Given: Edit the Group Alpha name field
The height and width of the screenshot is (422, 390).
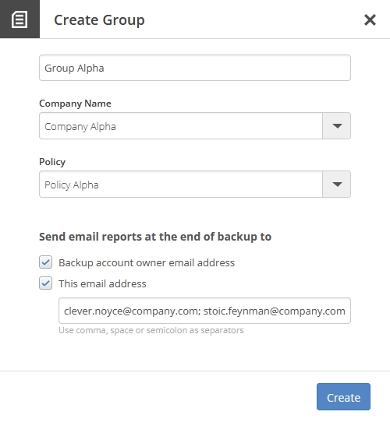Looking at the screenshot, I should pyautogui.click(x=195, y=68).
